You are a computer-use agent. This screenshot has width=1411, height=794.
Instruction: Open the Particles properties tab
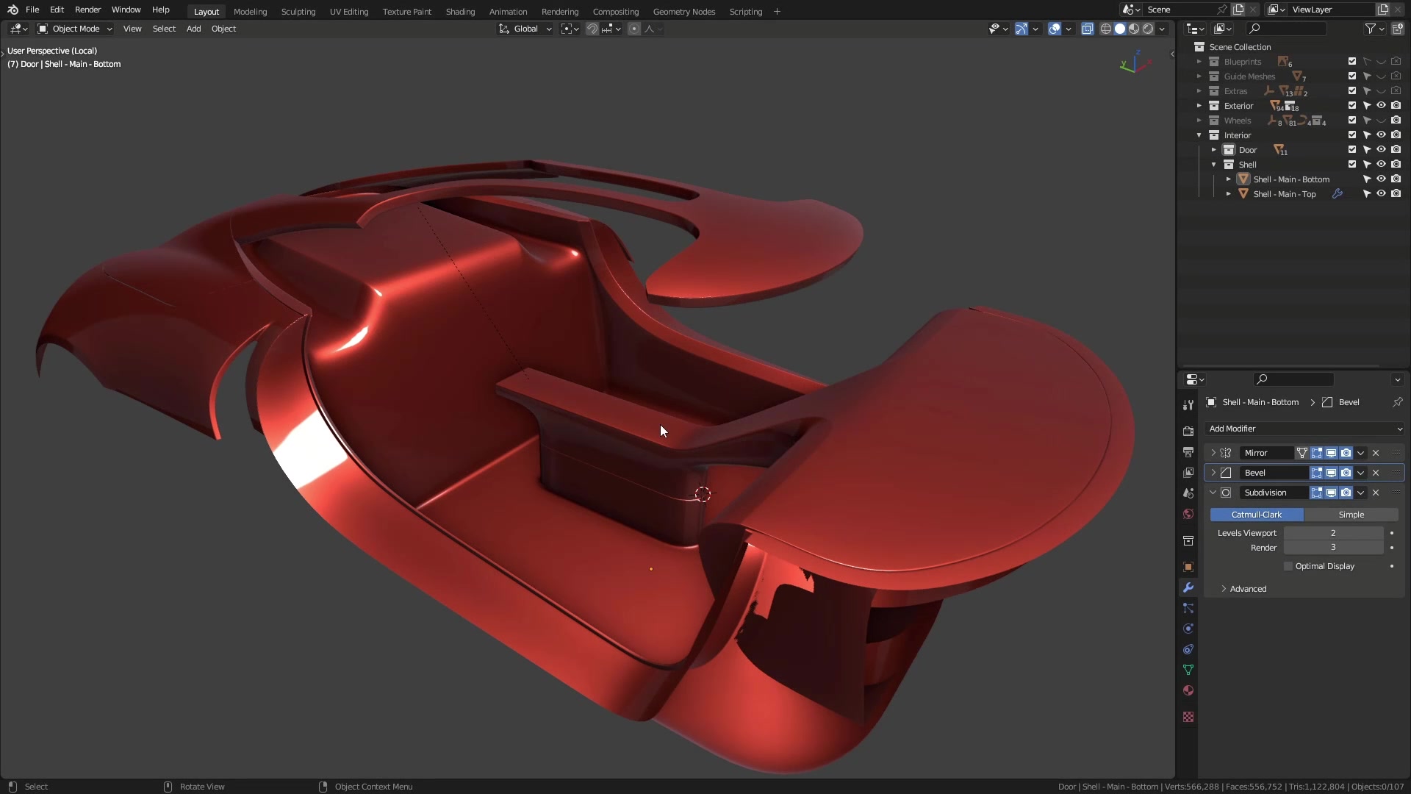[x=1188, y=608]
